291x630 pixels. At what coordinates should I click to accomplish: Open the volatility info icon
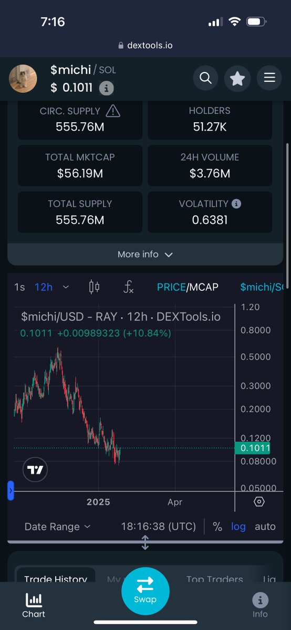pos(236,203)
